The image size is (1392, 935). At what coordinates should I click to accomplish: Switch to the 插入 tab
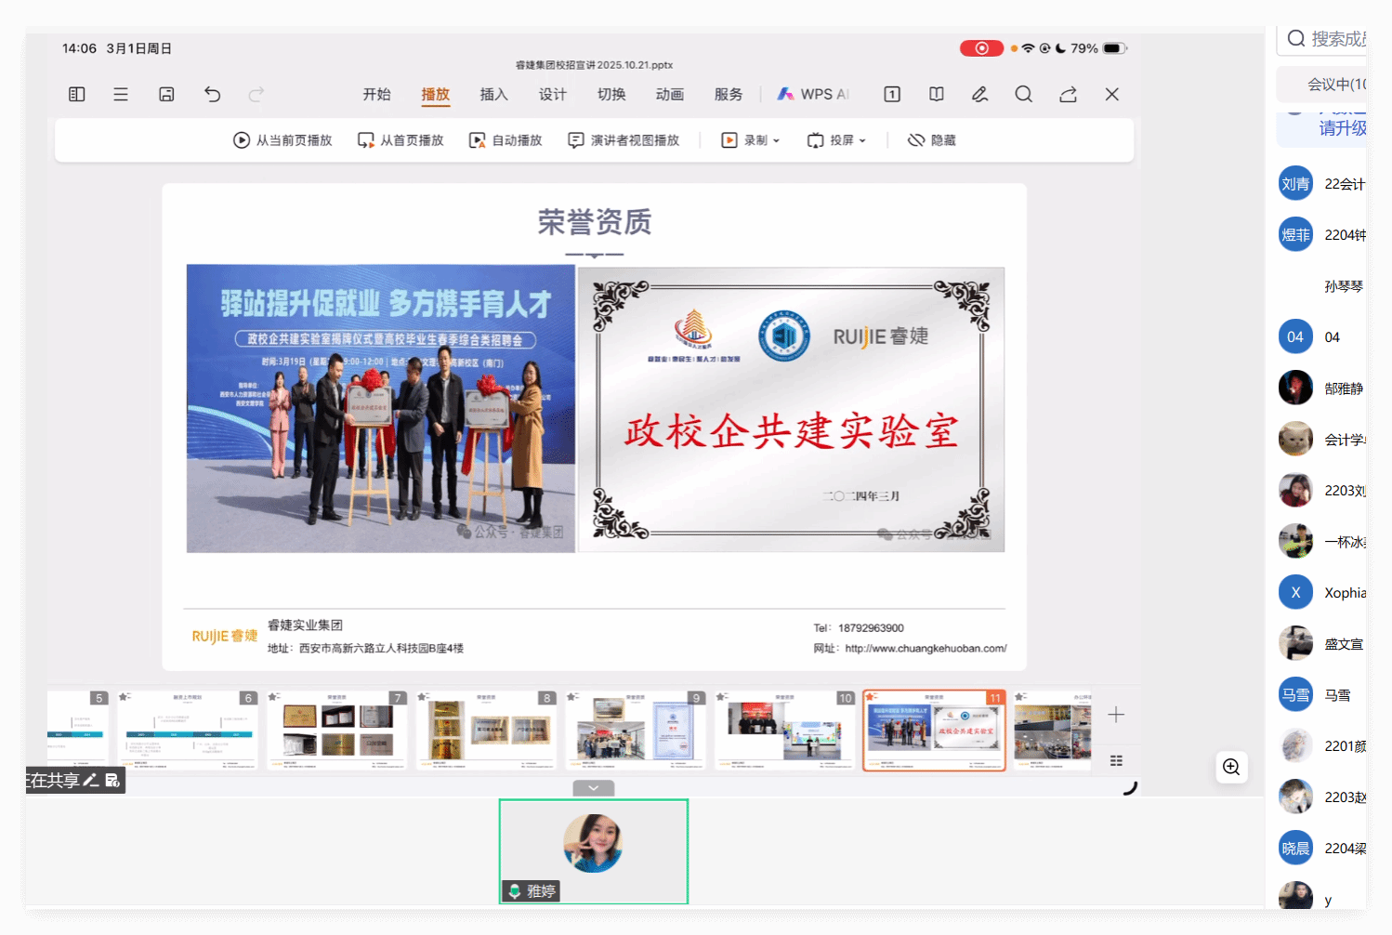tap(493, 94)
